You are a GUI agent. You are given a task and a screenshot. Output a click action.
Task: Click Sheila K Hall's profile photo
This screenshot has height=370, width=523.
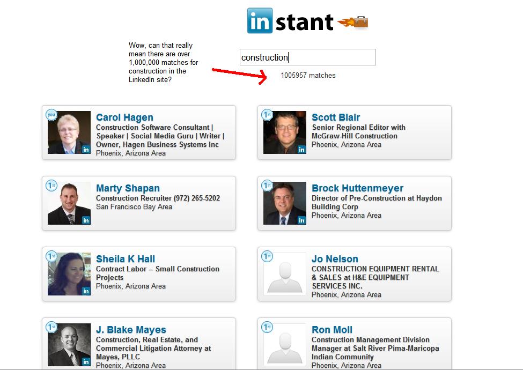tap(69, 274)
